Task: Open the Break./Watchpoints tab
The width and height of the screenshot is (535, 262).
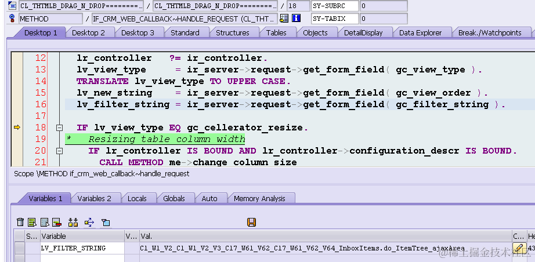Action: [x=490, y=32]
